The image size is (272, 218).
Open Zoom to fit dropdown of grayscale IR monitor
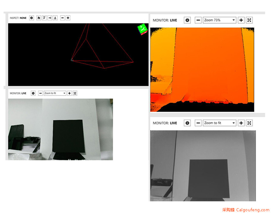tap(219, 123)
